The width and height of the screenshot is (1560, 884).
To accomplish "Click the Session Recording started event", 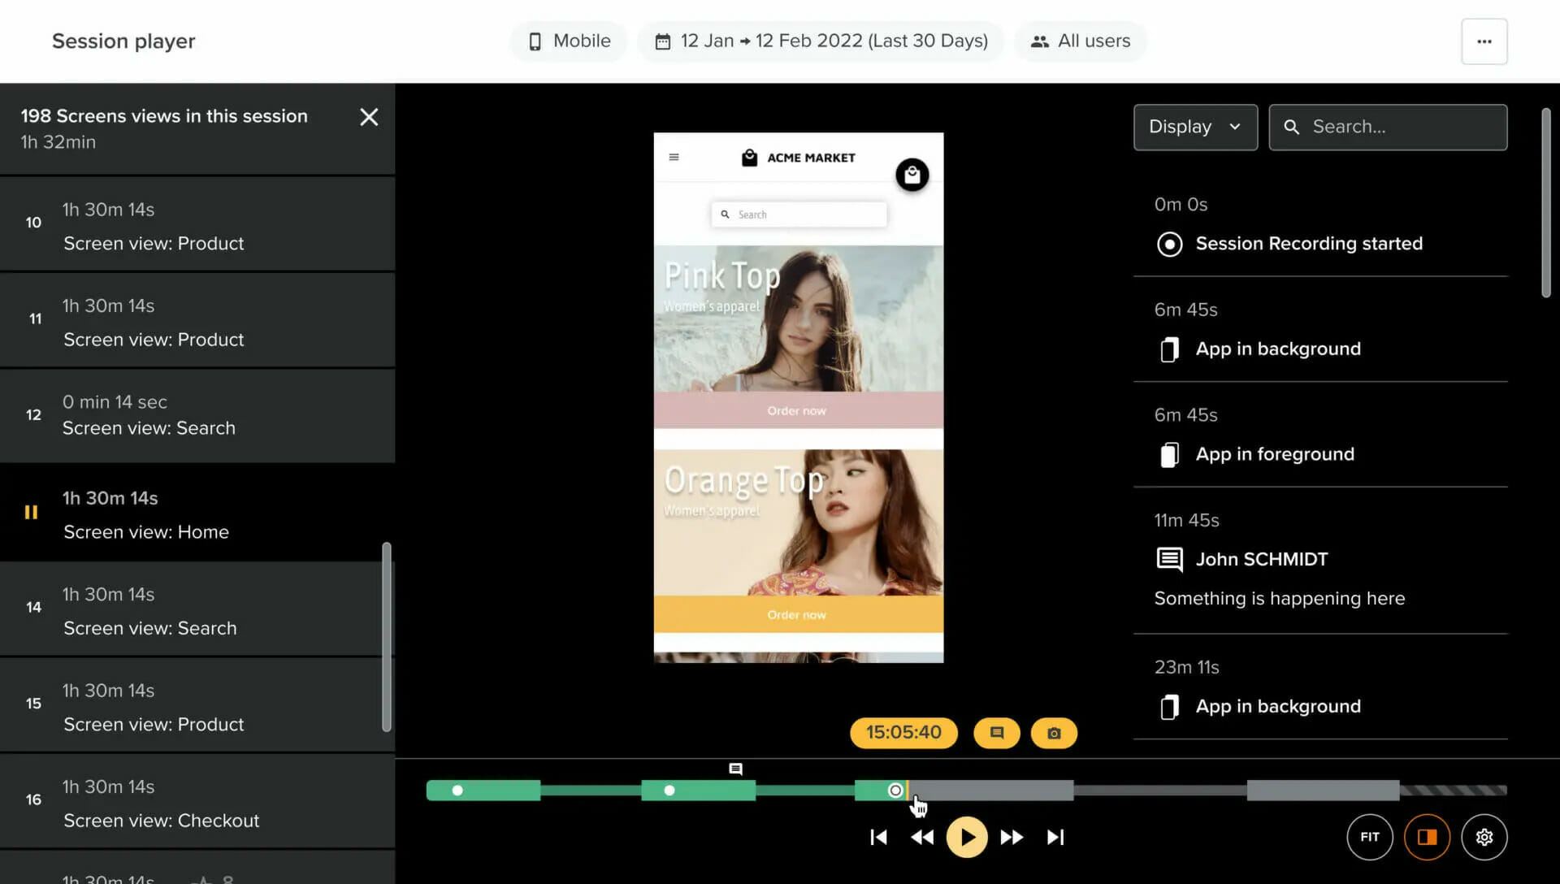I will pyautogui.click(x=1320, y=224).
